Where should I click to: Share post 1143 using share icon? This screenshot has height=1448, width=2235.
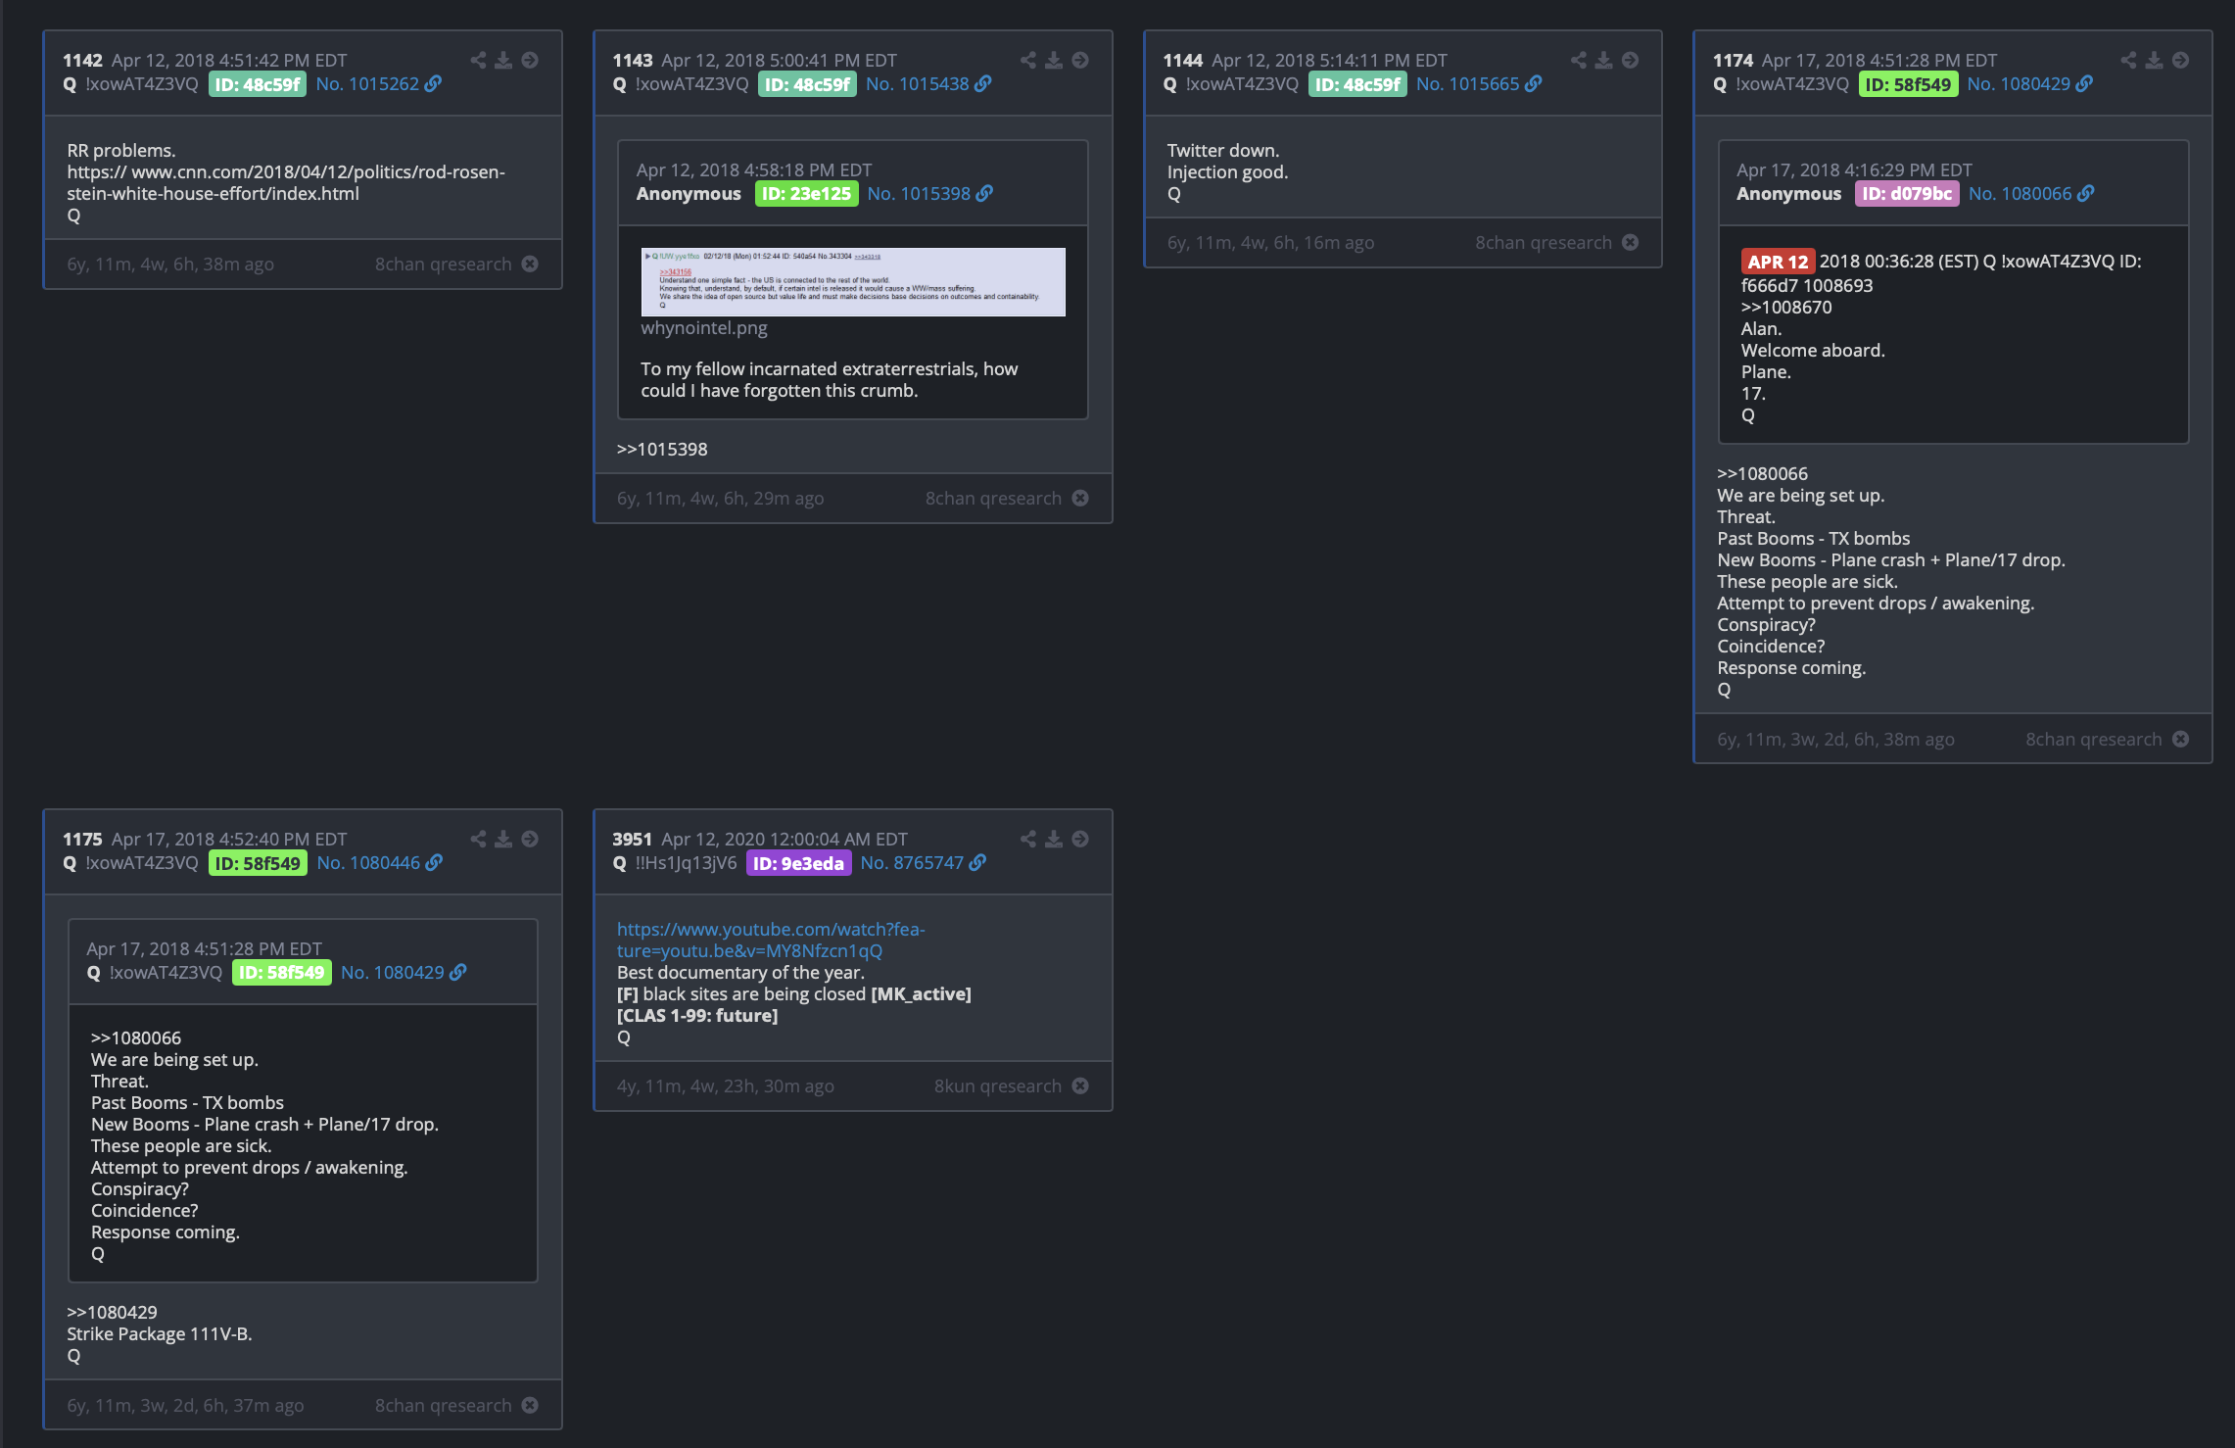click(1028, 60)
